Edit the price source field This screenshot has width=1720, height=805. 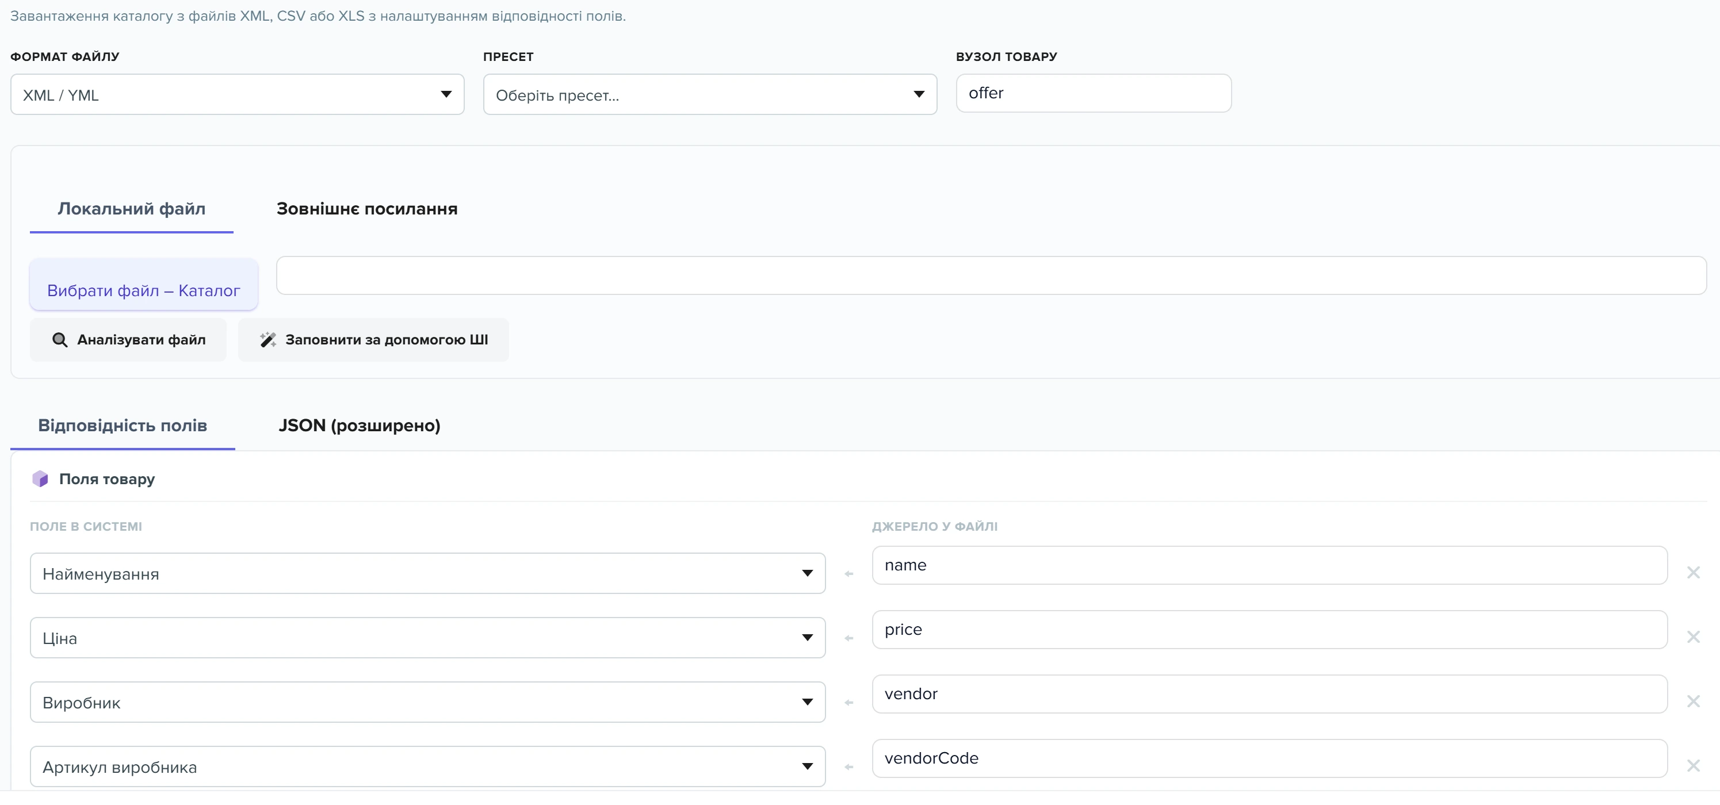pos(1270,630)
